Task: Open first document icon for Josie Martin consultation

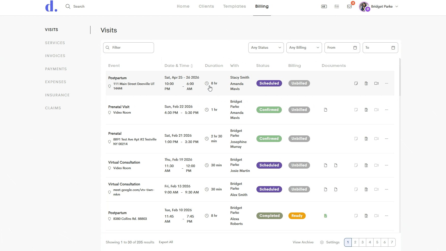Action: click(326, 165)
